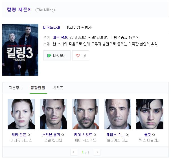
Task: Open the photo above 불릿
Action: click(150, 114)
